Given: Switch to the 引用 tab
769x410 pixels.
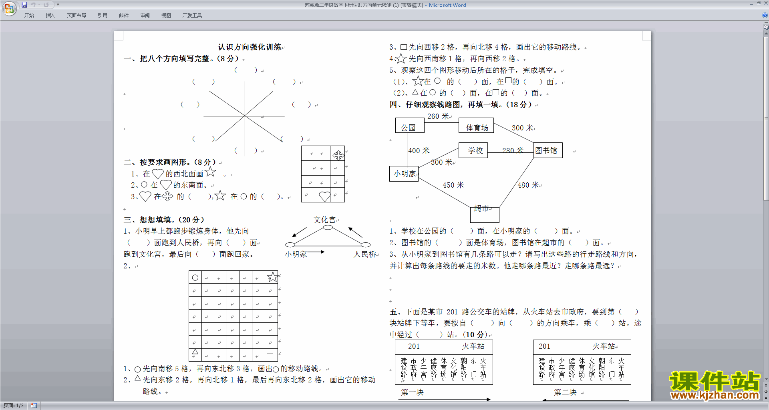Looking at the screenshot, I should pyautogui.click(x=103, y=16).
